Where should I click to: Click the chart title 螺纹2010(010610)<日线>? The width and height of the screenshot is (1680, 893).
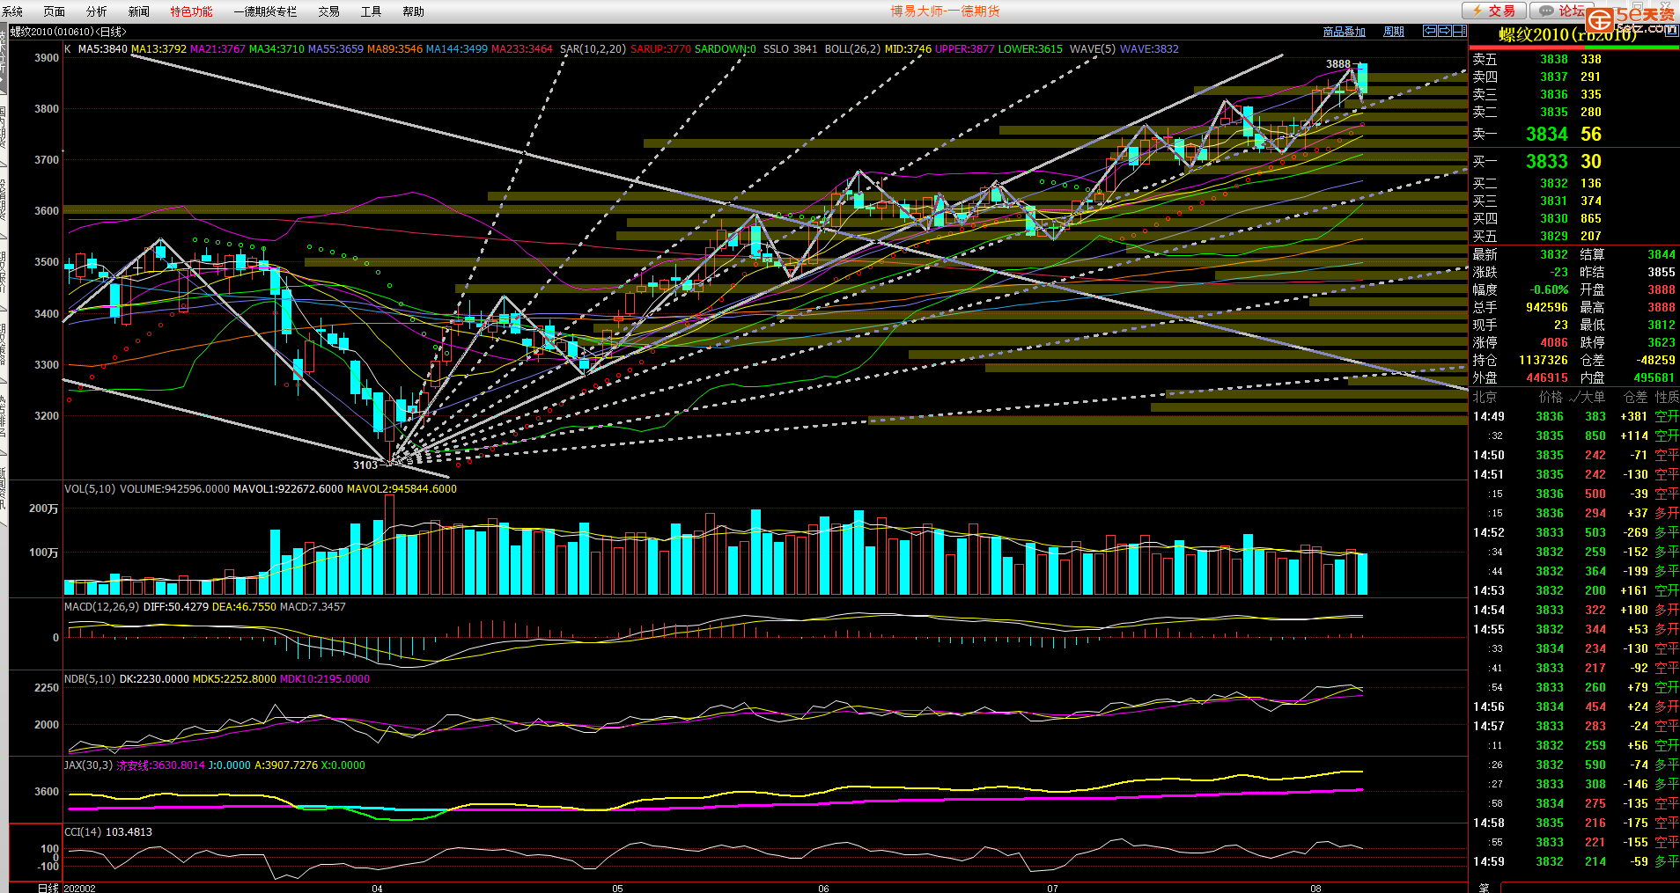[69, 32]
